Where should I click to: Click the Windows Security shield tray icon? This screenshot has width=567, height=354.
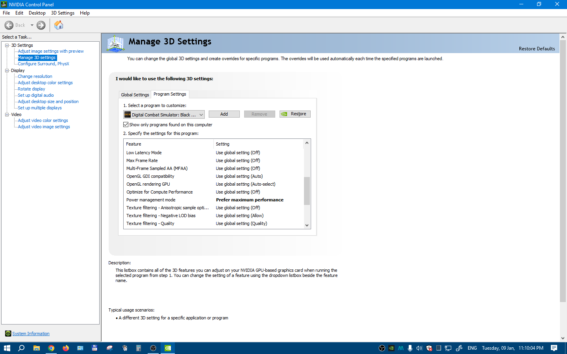429,348
